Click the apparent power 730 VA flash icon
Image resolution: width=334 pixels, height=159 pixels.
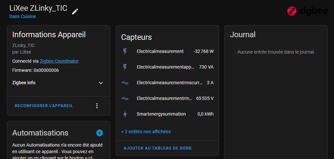tap(125, 67)
